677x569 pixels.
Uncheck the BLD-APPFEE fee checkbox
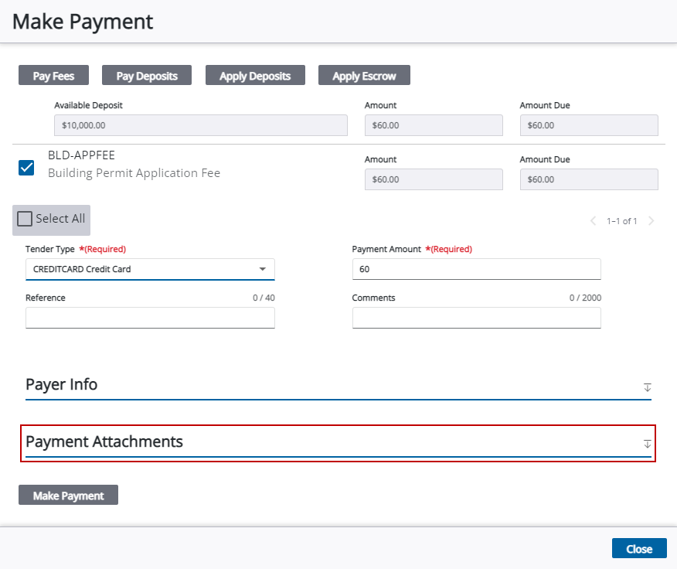click(26, 168)
